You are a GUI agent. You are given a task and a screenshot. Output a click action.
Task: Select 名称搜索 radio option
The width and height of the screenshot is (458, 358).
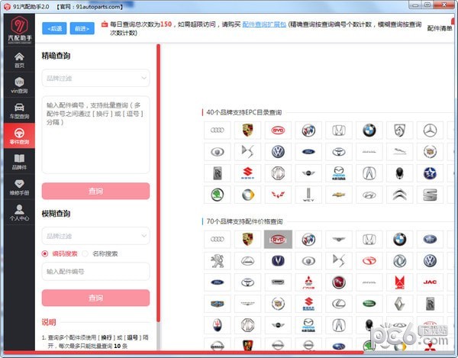pos(100,253)
